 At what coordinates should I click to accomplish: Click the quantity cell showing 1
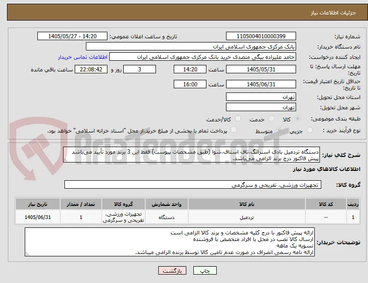81,217
